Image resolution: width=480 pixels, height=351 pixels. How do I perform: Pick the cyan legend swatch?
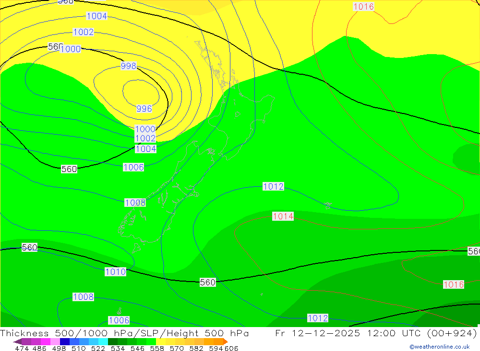pyautogui.click(x=103, y=342)
